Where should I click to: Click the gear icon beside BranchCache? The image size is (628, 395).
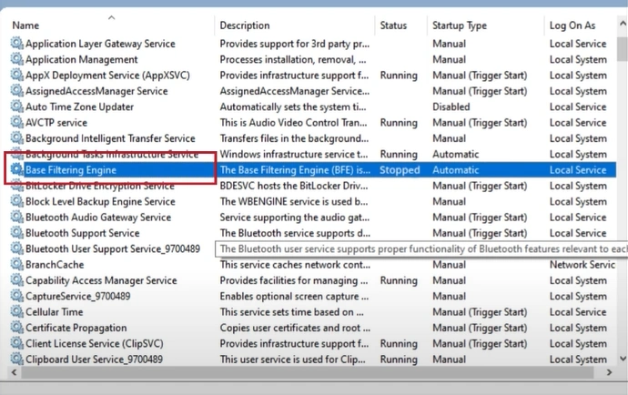pyautogui.click(x=16, y=265)
